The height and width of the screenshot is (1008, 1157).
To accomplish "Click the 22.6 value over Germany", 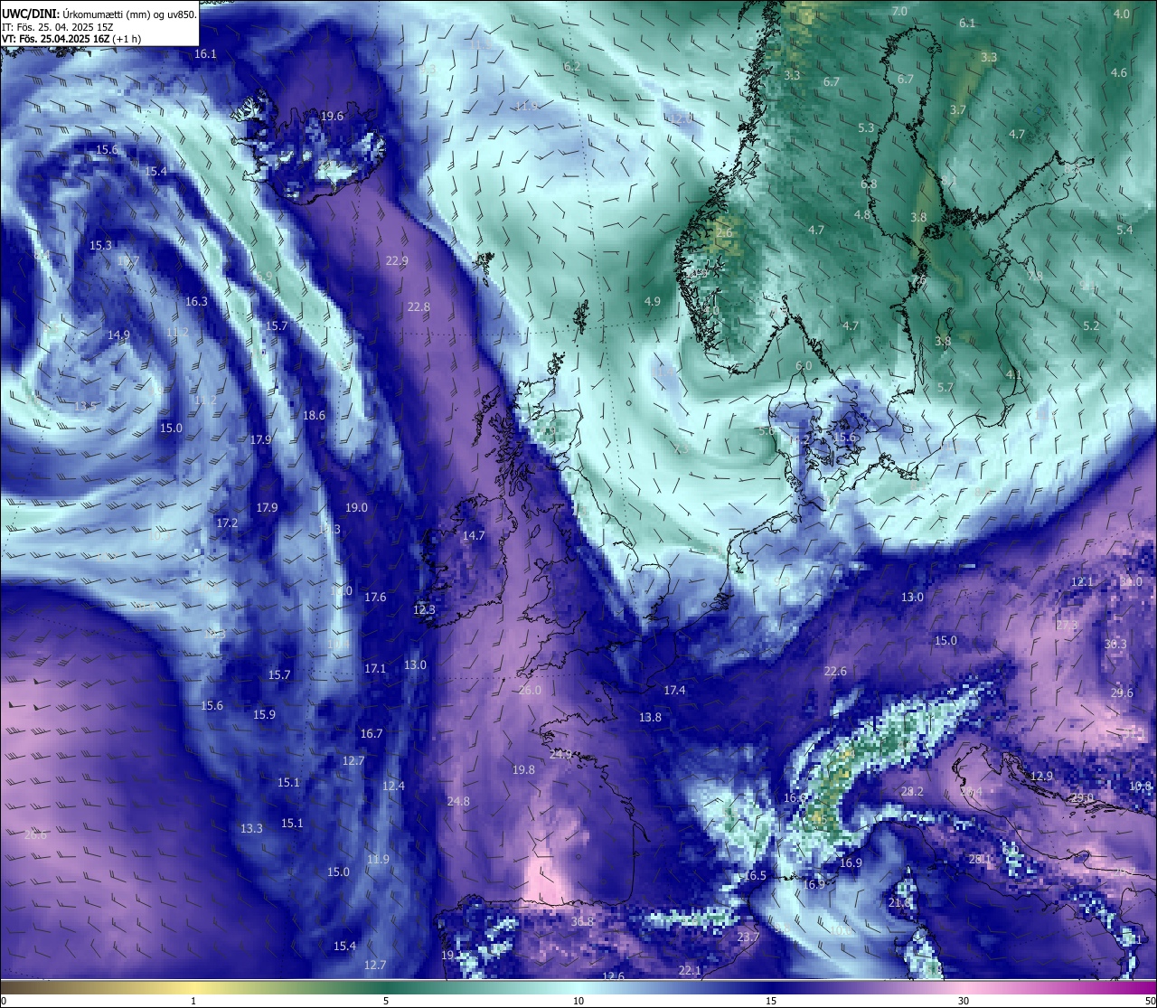I will coord(835,671).
